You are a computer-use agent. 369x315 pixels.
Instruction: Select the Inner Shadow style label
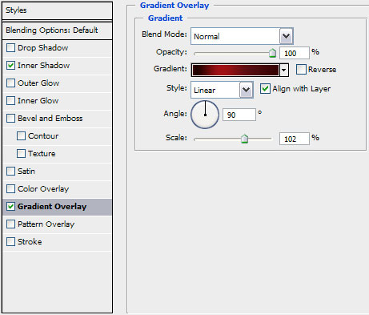[44, 66]
